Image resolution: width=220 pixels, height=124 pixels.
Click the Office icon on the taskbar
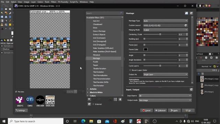pyautogui.click(x=115, y=121)
